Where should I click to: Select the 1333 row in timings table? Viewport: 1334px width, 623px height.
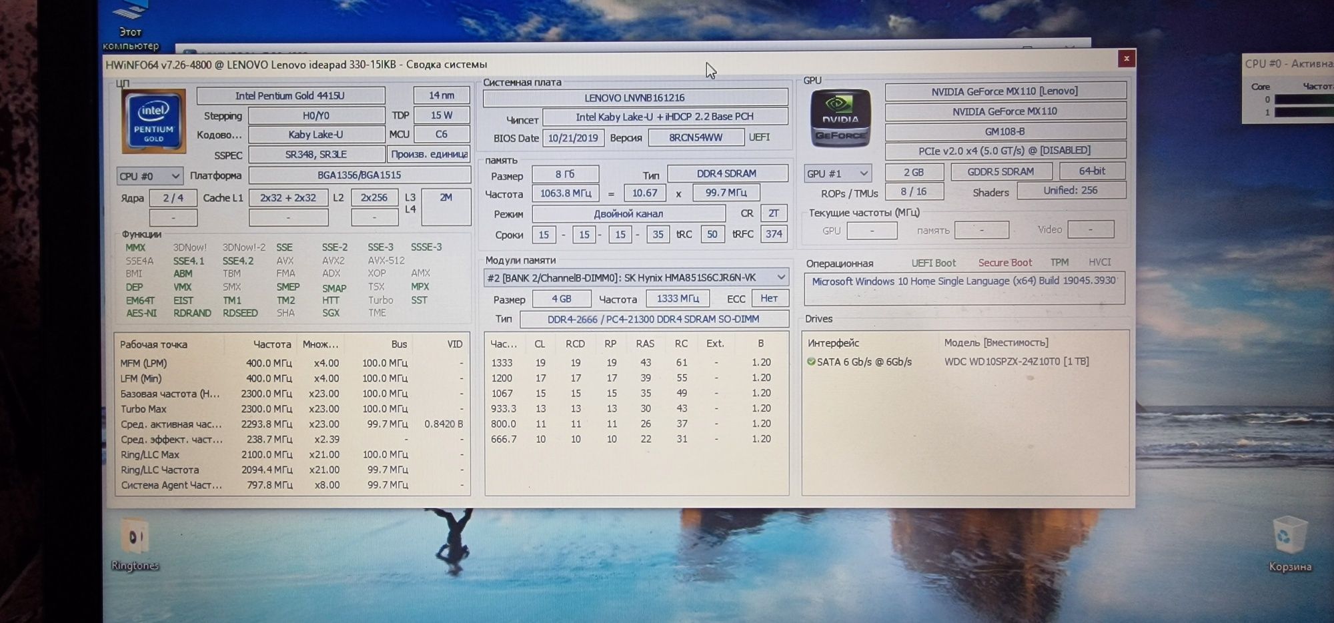point(636,363)
